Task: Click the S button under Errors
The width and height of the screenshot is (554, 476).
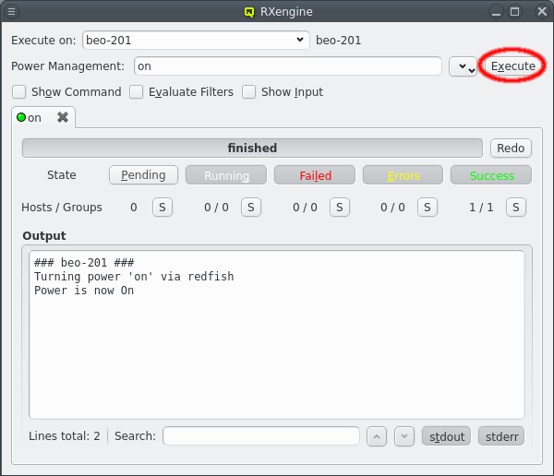Action: (x=428, y=207)
